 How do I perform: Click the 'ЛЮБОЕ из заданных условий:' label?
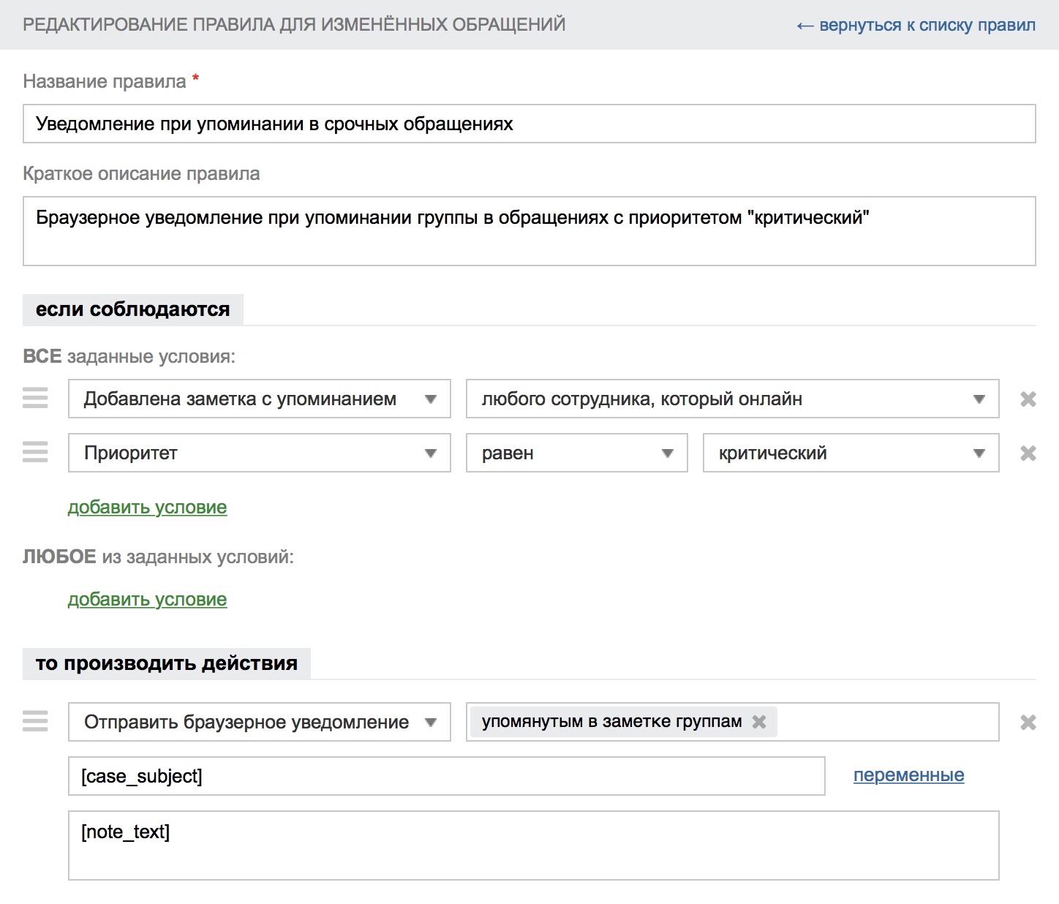pyautogui.click(x=158, y=557)
